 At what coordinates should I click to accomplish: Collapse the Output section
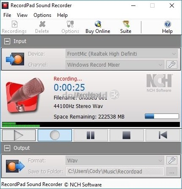pos(7,148)
